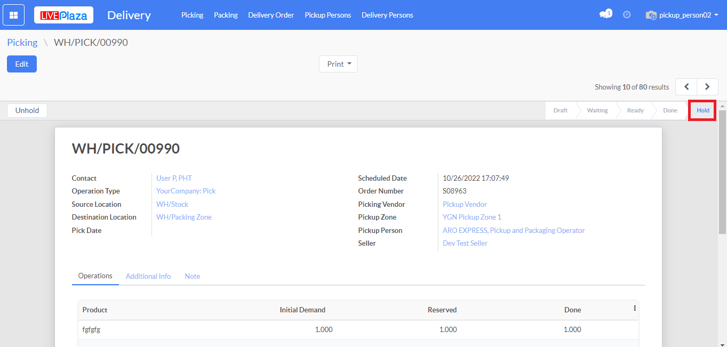The width and height of the screenshot is (727, 347).
Task: Go to the next record arrow
Action: (x=707, y=87)
